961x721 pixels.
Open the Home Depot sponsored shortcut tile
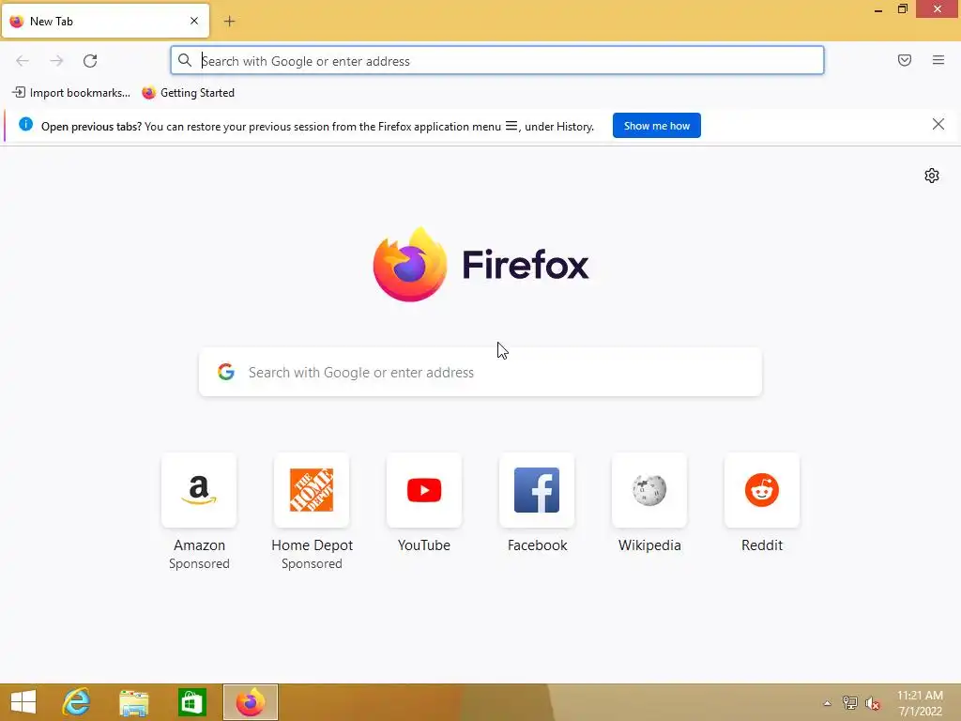(312, 490)
